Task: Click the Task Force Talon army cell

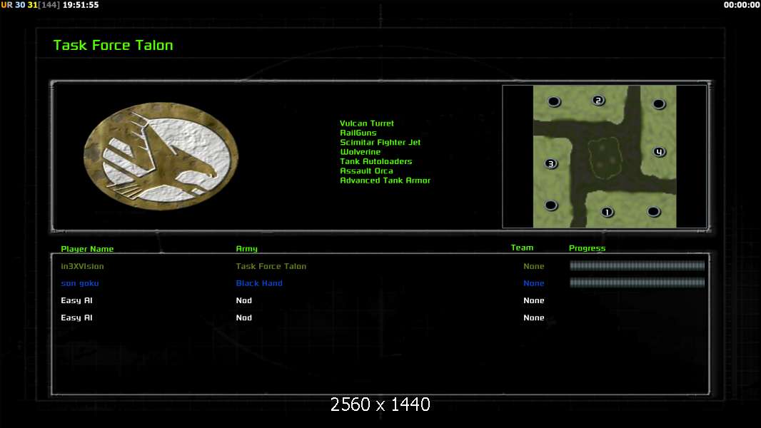Action: click(x=271, y=266)
